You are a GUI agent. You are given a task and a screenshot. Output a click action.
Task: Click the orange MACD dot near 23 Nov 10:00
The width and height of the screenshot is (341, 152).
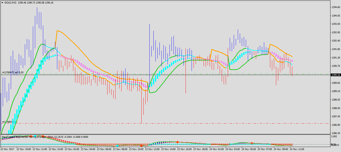click(x=141, y=145)
